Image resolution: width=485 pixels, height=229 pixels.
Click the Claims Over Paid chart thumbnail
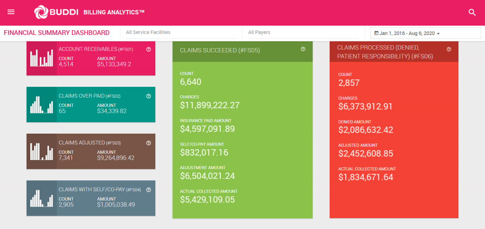pyautogui.click(x=42, y=105)
